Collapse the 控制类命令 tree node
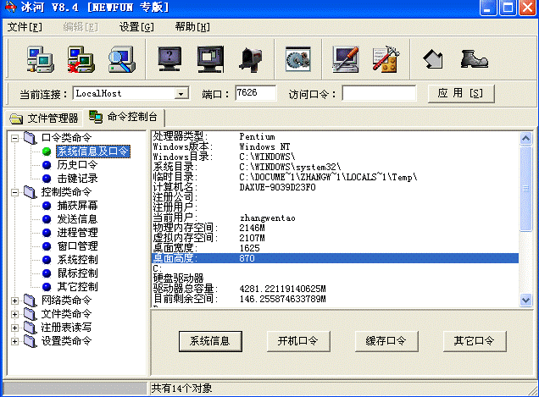The width and height of the screenshot is (539, 397). [x=14, y=192]
